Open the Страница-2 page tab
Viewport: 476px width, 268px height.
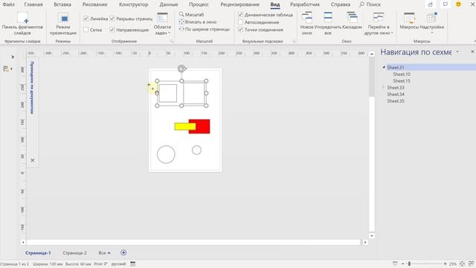[74, 253]
